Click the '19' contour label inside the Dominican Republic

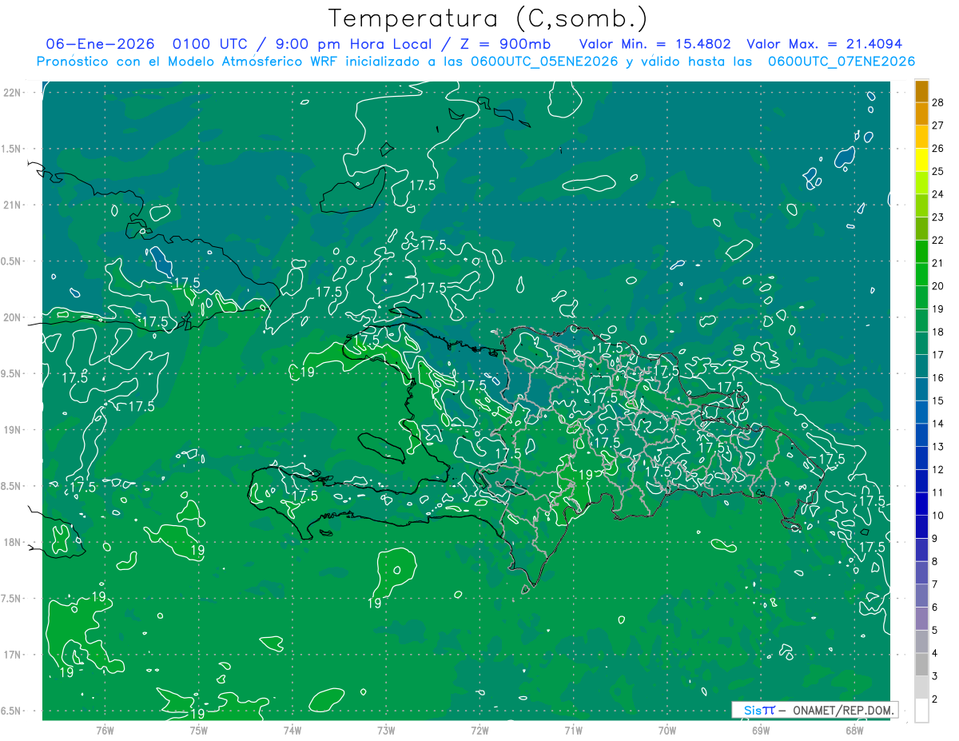coord(585,474)
